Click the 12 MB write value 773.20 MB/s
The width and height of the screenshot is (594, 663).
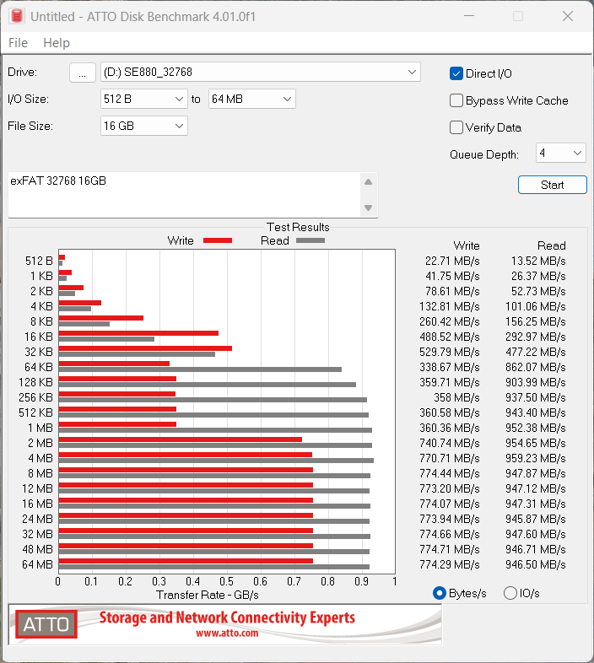[x=450, y=488]
